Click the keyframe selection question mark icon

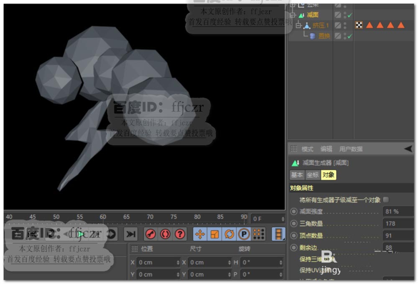point(180,234)
